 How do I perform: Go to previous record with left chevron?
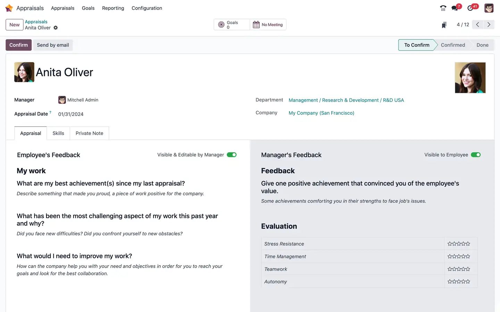[x=477, y=25]
